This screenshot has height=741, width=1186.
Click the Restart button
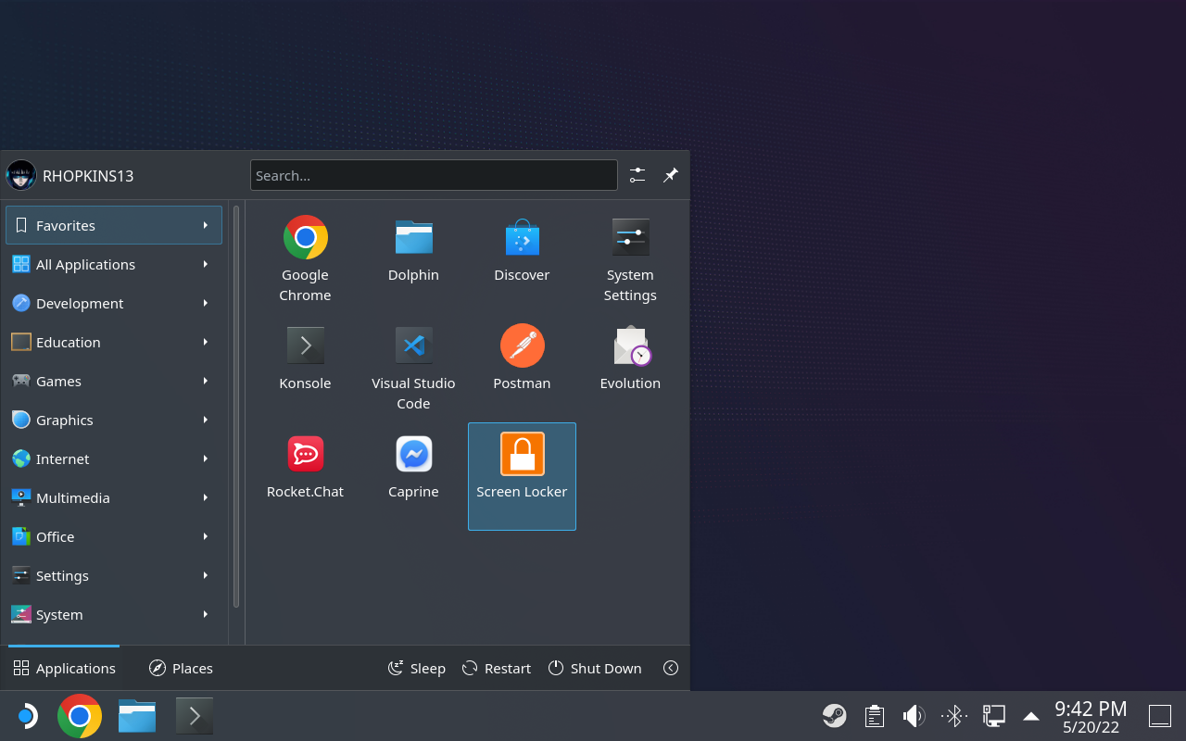click(x=496, y=668)
